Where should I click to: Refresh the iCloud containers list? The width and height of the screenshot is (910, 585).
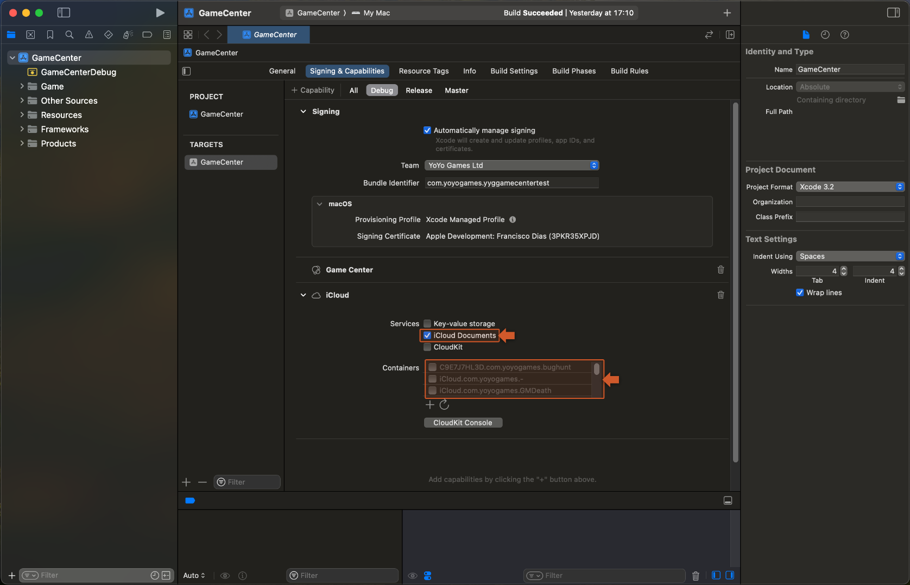444,405
